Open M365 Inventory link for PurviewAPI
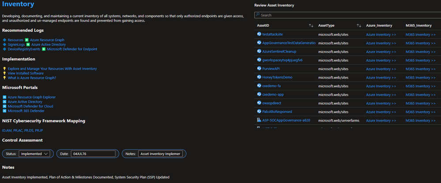441x183 pixels. point(420,69)
